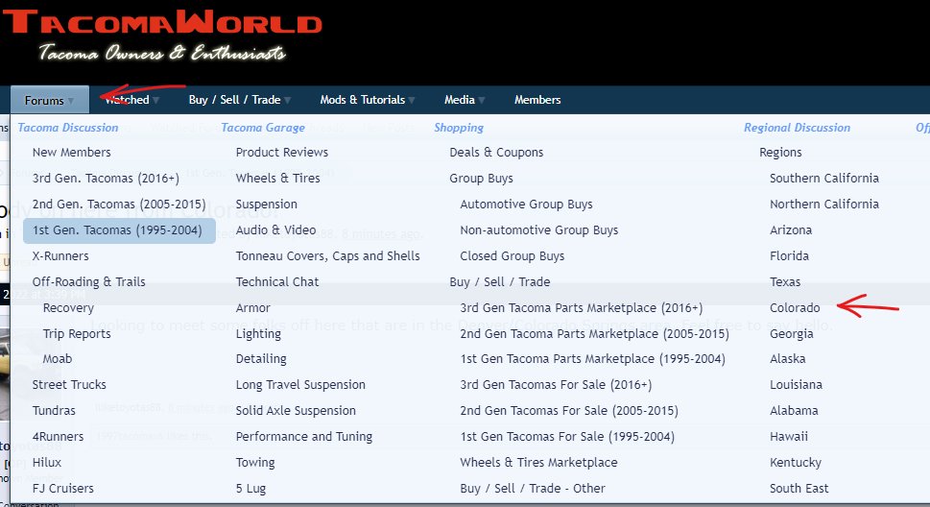The image size is (930, 507).
Task: Open 3rd Gen Tacoma Parts Marketplace (2016+)
Action: click(x=582, y=308)
